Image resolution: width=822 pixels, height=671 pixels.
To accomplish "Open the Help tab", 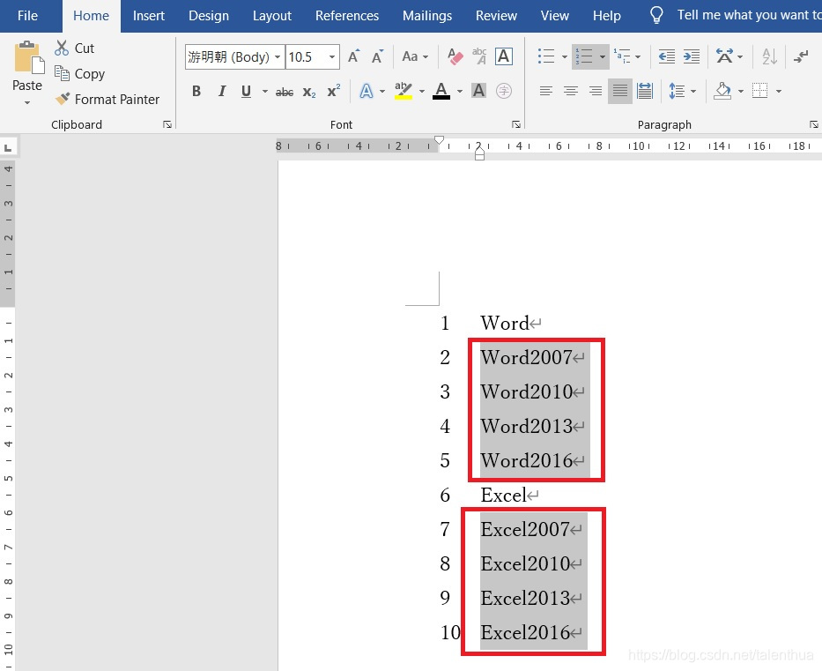I will [x=606, y=16].
